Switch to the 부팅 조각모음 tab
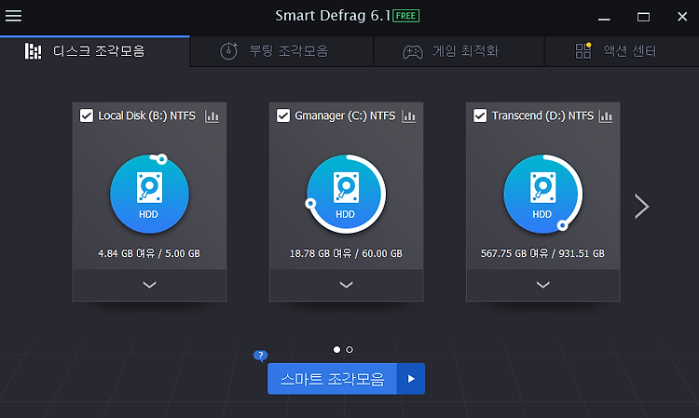Viewport: 699px width, 418px height. pyautogui.click(x=281, y=51)
